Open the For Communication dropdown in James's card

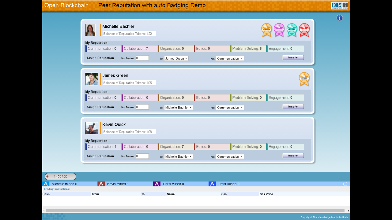230,107
